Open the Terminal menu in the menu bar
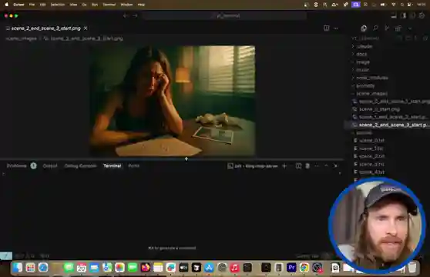 click(x=109, y=5)
